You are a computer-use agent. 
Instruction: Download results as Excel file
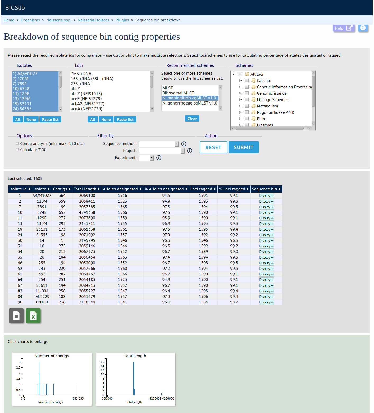tap(33, 316)
